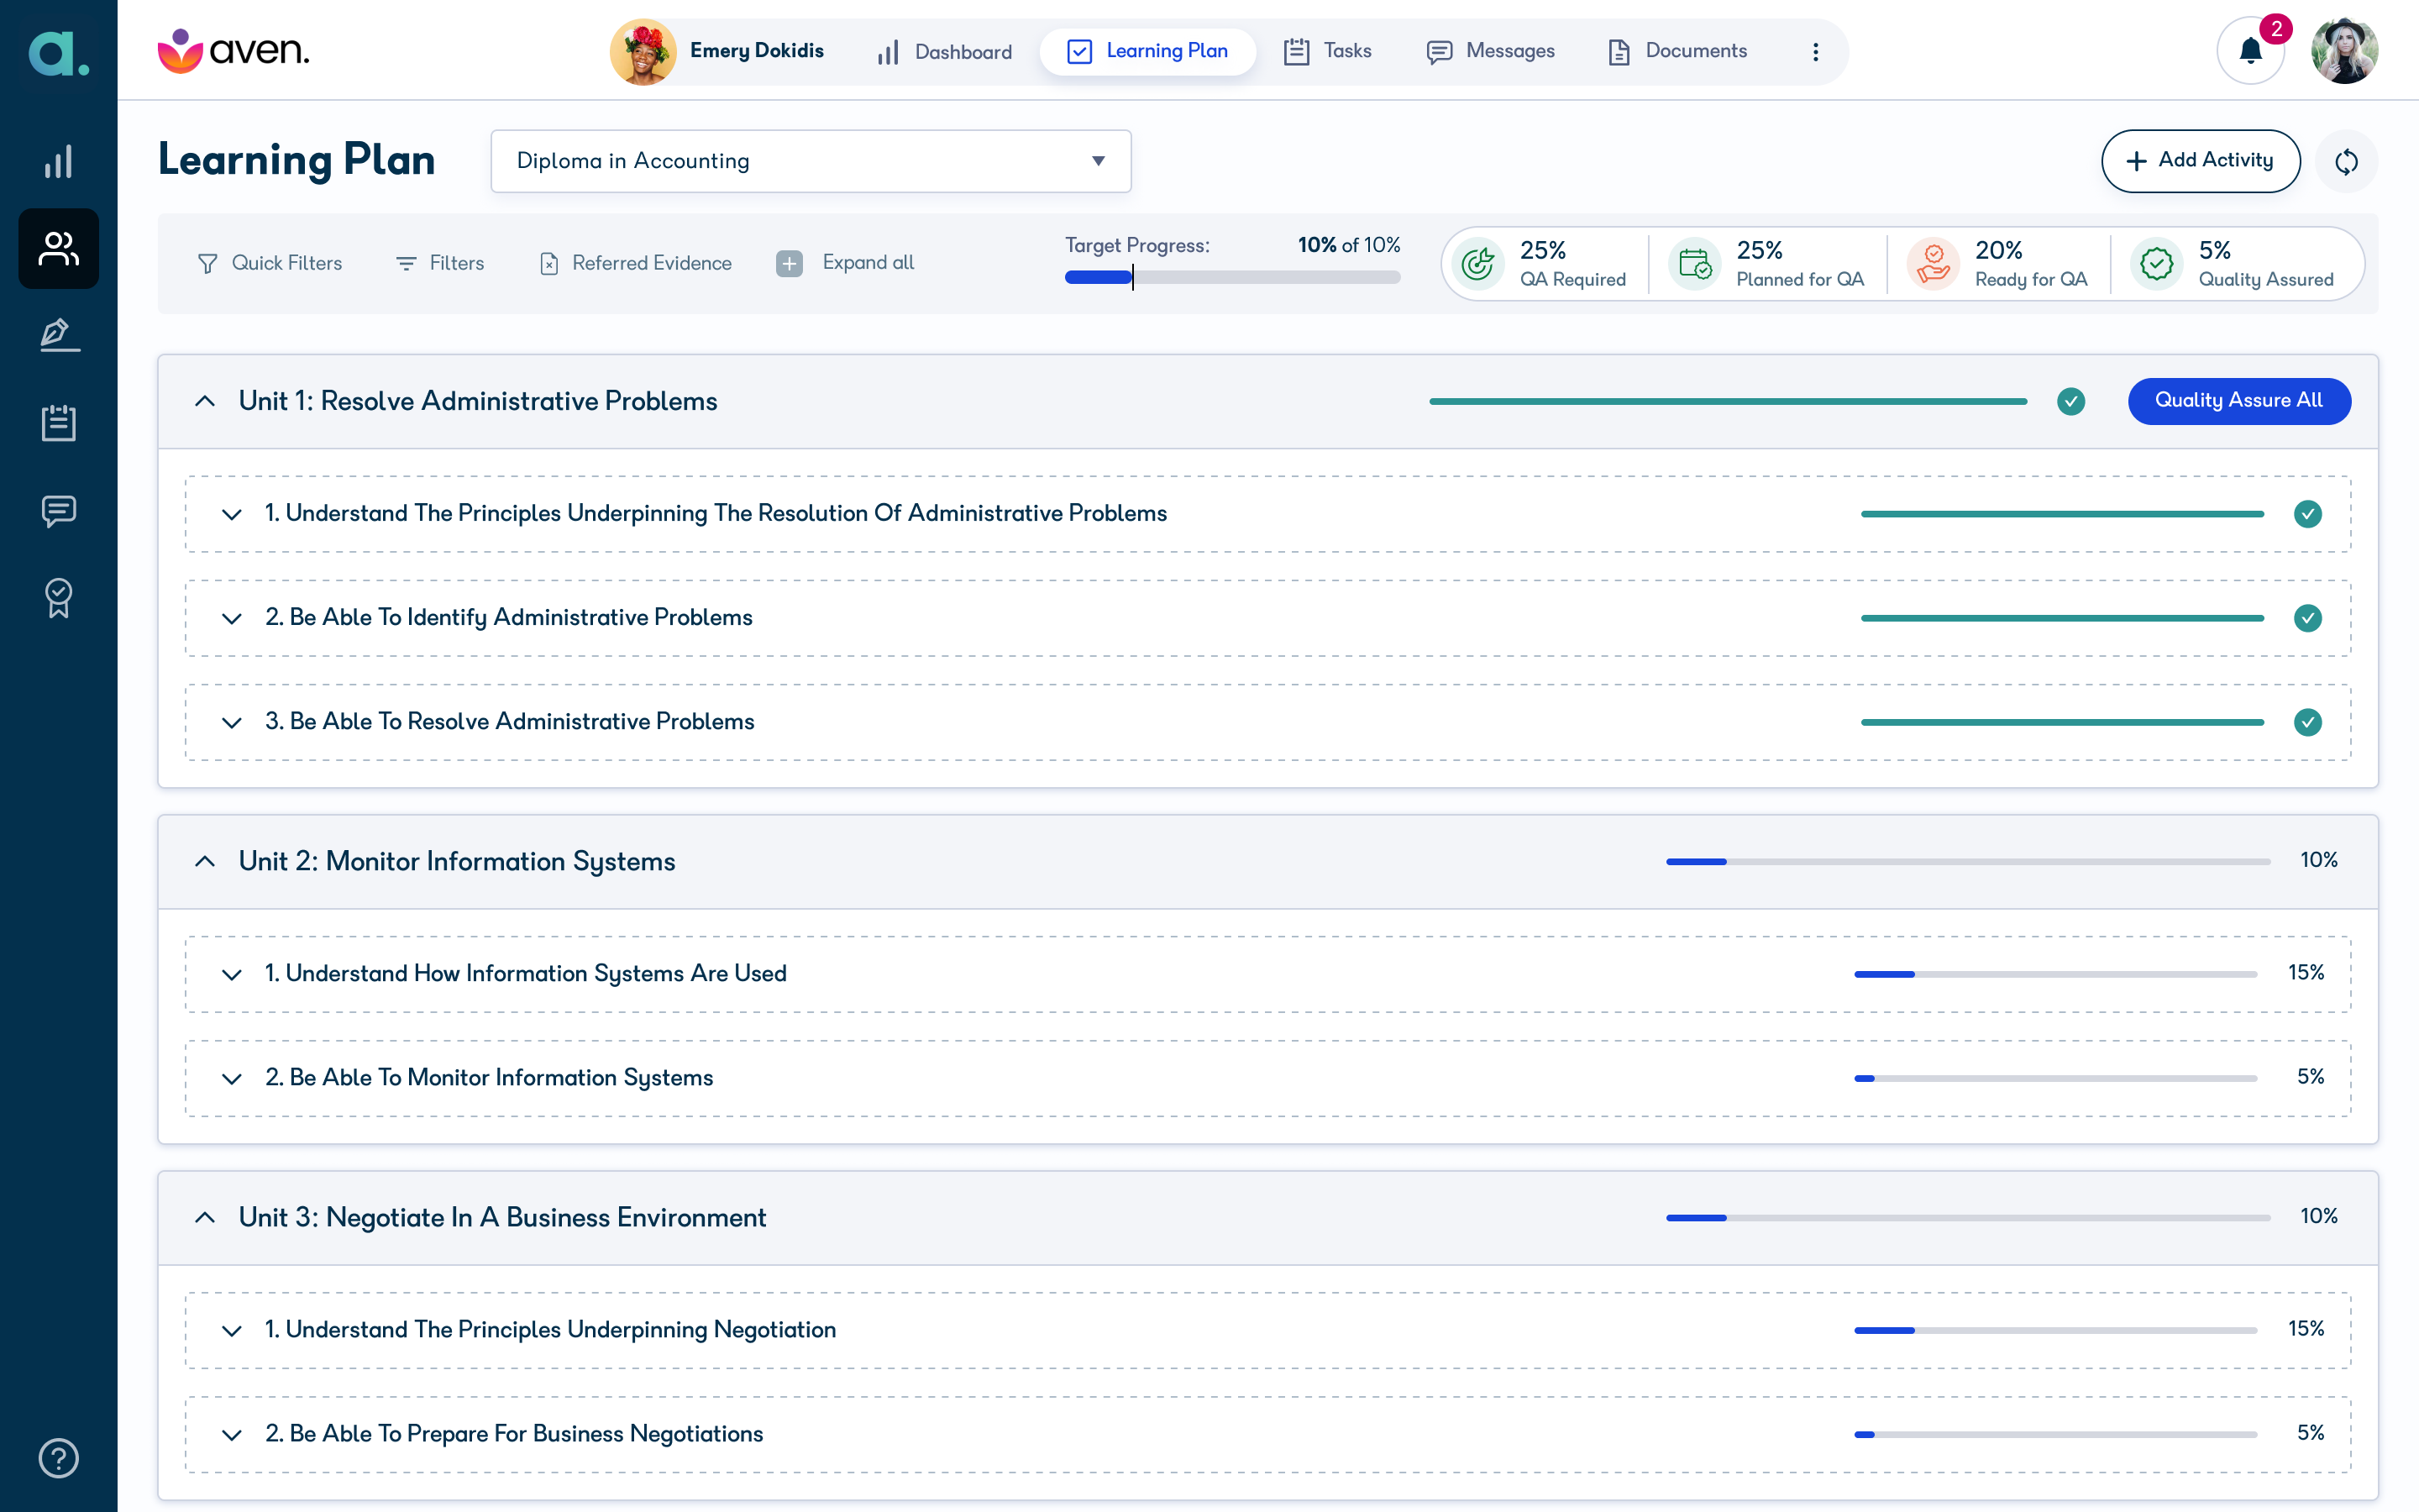Open the Diploma in Accounting dropdown
2419x1512 pixels.
[811, 161]
